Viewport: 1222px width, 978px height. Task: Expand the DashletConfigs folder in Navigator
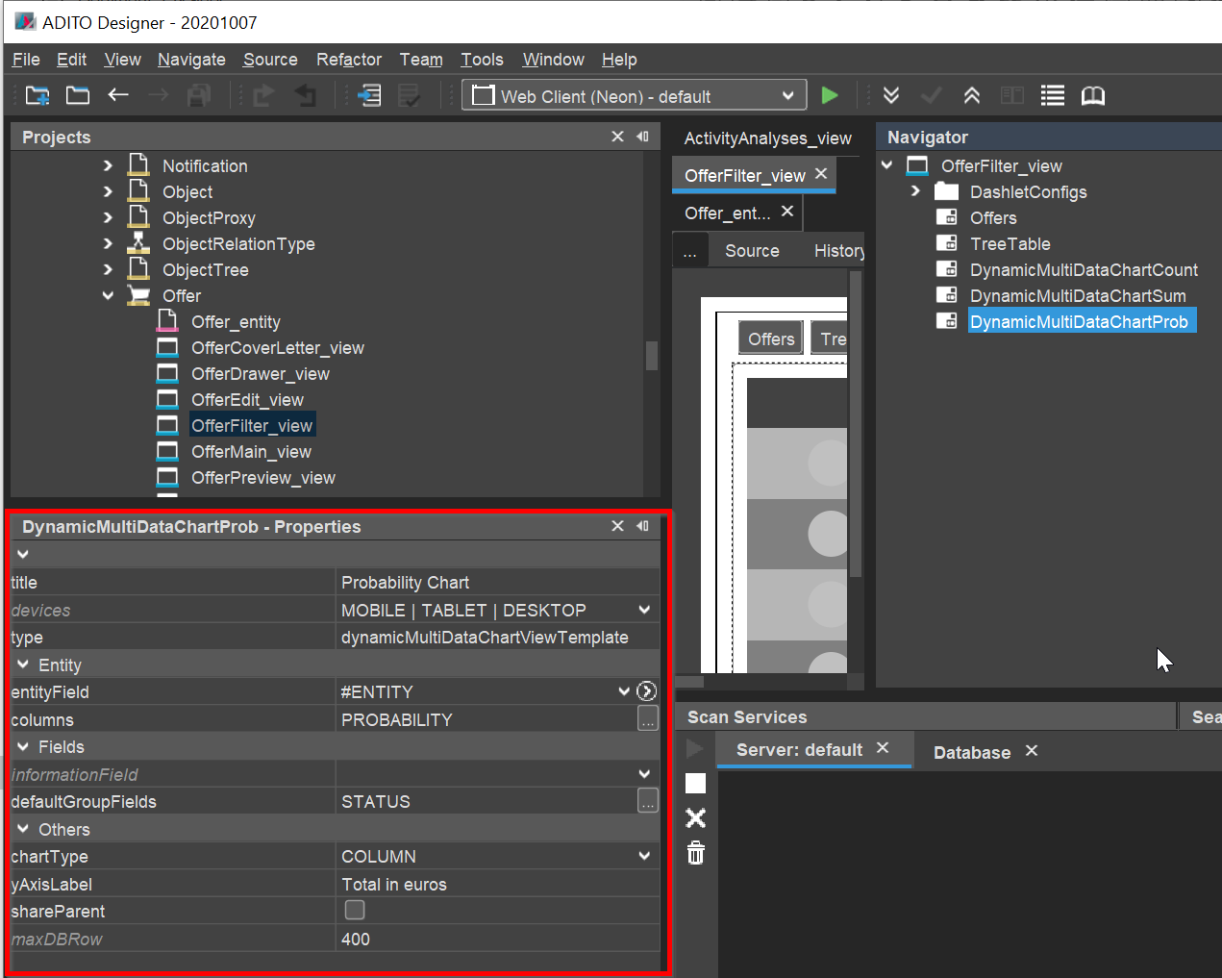pyautogui.click(x=915, y=191)
